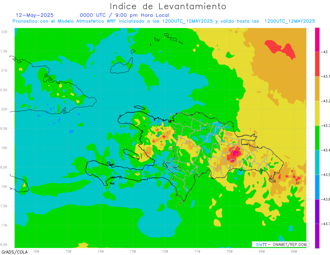Pick the blue legend swatch below -43.5
330x255 pixels.
pyautogui.click(x=317, y=187)
